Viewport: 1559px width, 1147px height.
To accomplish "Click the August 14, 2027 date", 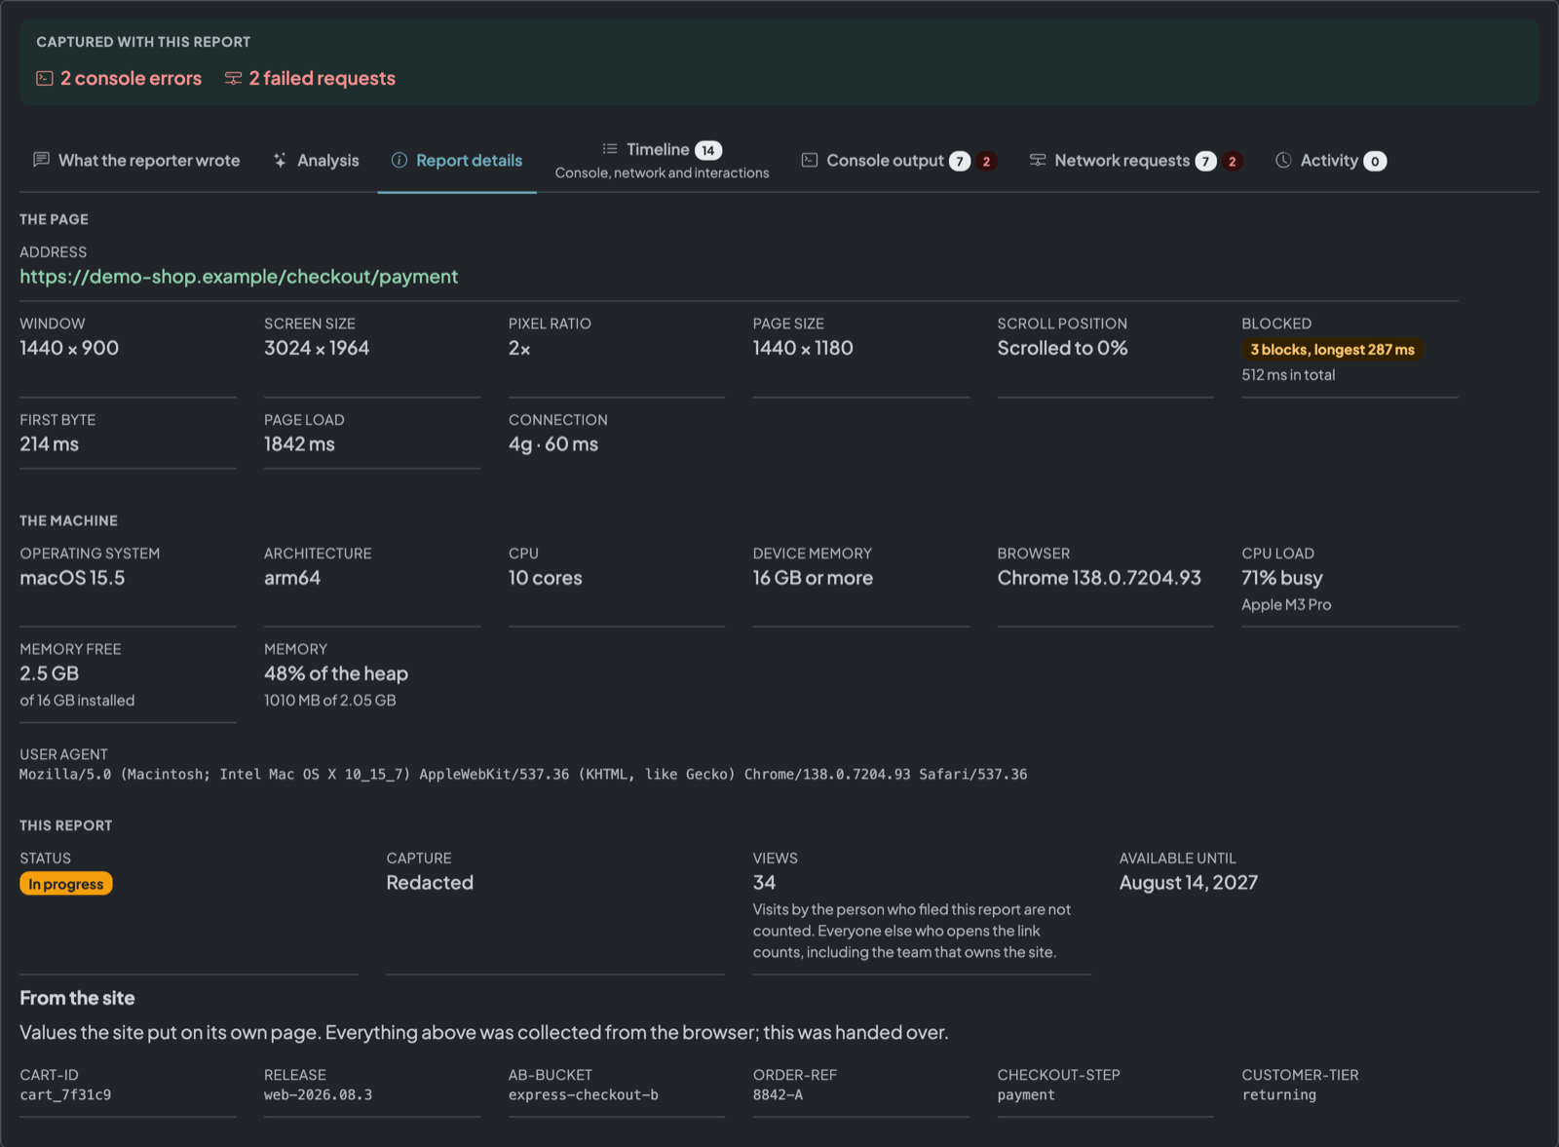I will (1189, 883).
